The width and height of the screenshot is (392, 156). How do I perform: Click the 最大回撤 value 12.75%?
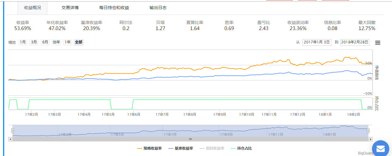[x=367, y=28]
